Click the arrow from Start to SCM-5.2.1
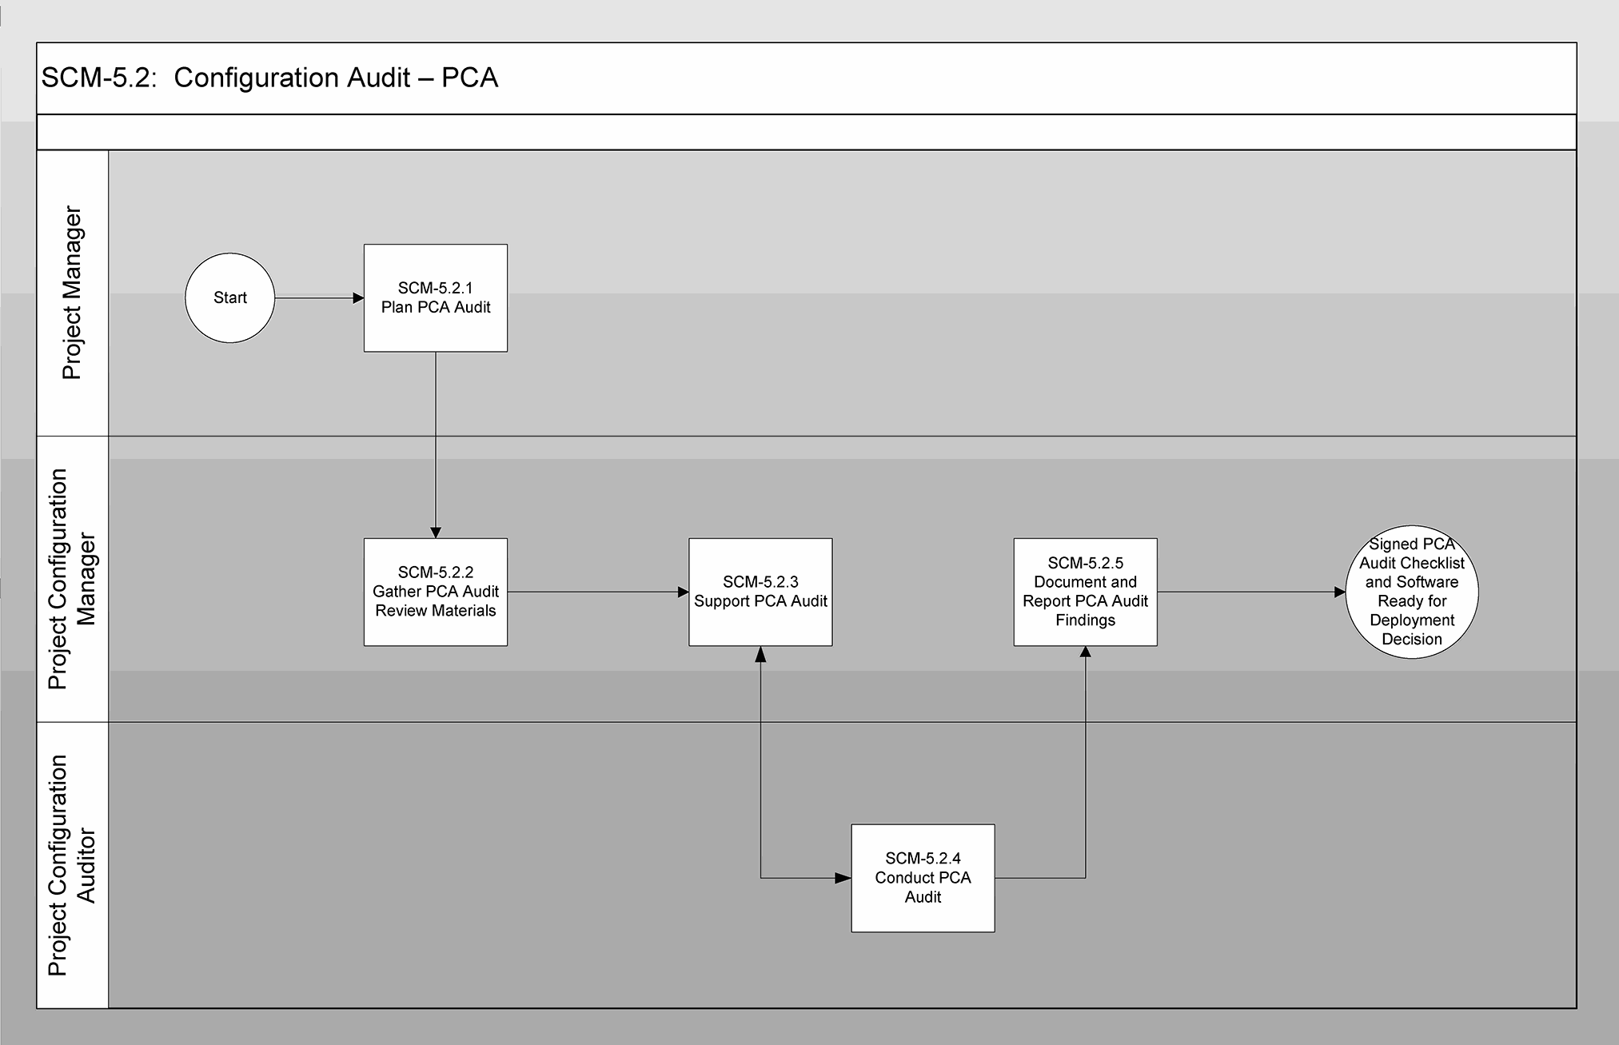 [318, 298]
